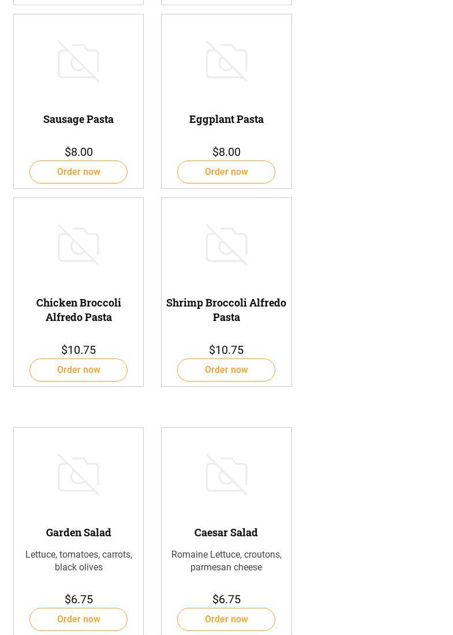Select the Shrimp Broccoli Alfredo Pasta title

(226, 310)
